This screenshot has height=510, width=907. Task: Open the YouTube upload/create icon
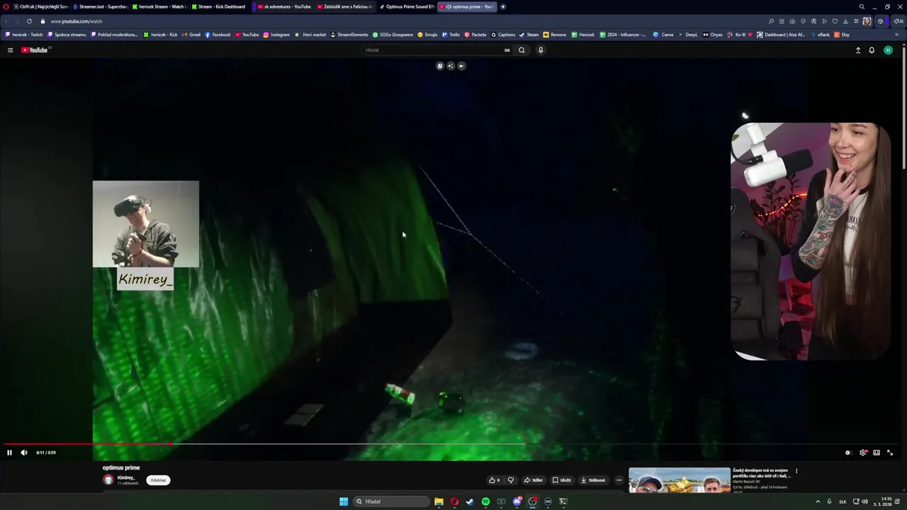pyautogui.click(x=858, y=50)
